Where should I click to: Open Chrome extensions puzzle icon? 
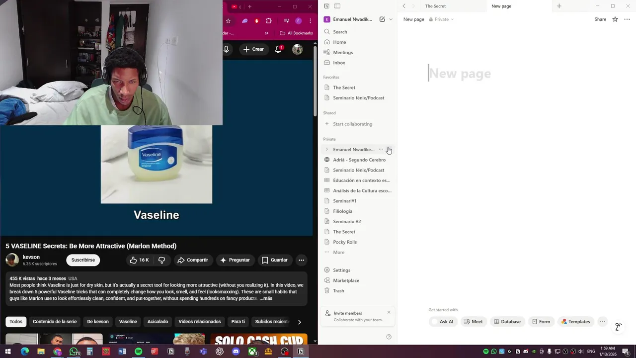269,21
